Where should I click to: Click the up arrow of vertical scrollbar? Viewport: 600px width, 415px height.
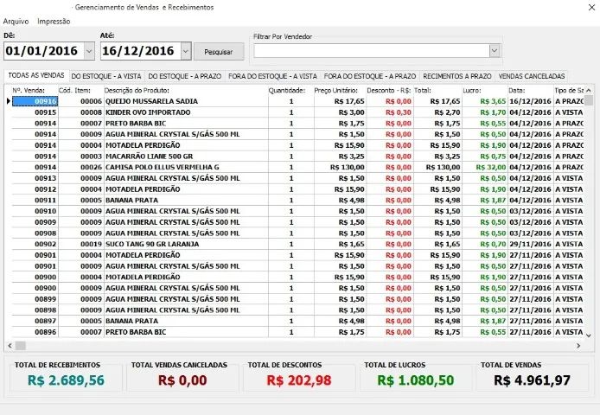coord(589,91)
